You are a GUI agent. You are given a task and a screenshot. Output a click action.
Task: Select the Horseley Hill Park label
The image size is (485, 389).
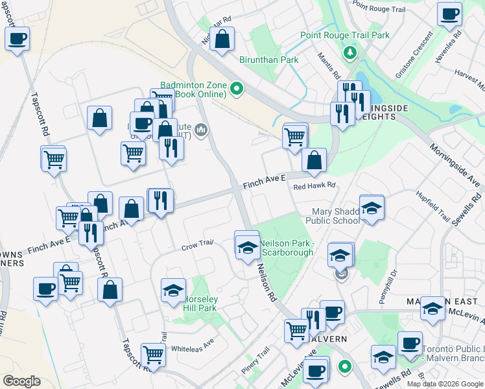(200, 303)
